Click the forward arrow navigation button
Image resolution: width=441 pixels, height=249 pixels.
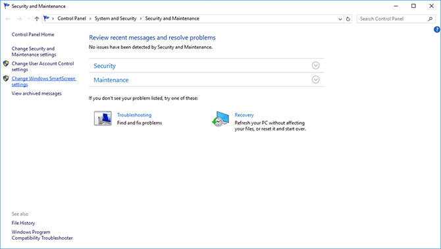point(19,19)
